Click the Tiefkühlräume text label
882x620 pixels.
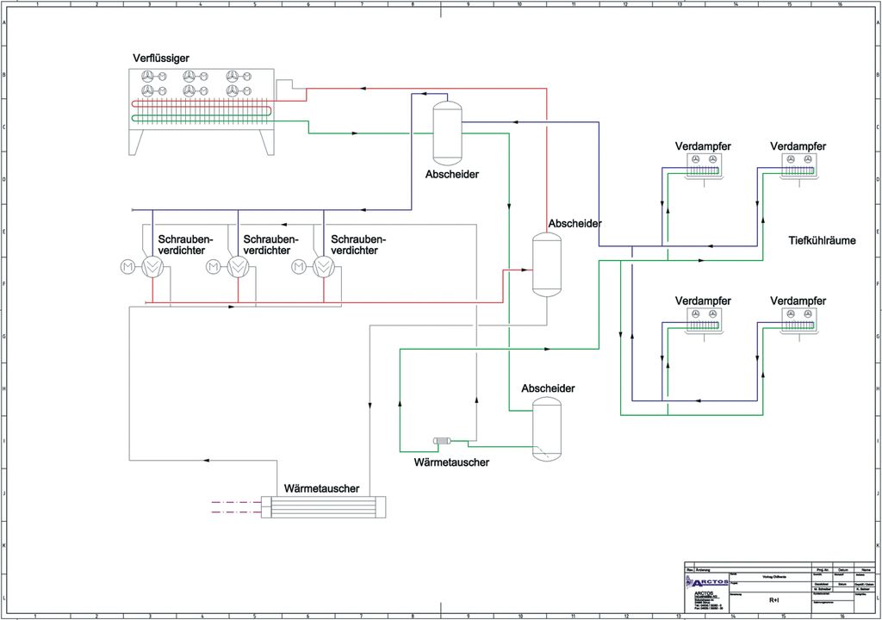coord(822,241)
